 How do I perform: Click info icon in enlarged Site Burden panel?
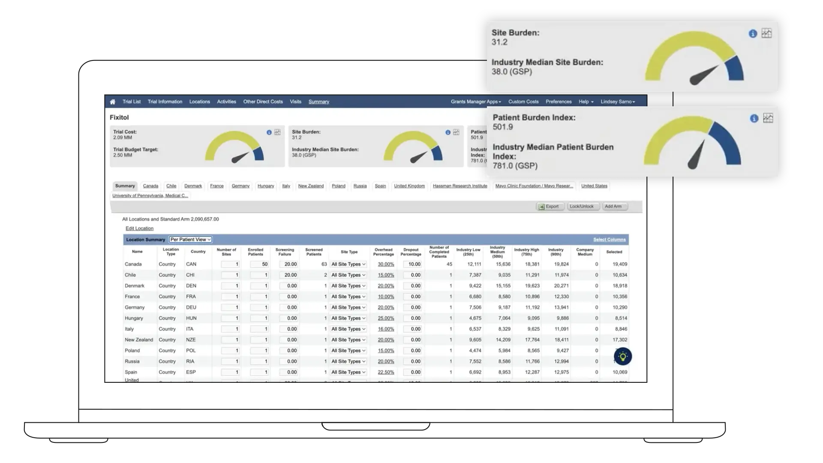coord(753,34)
